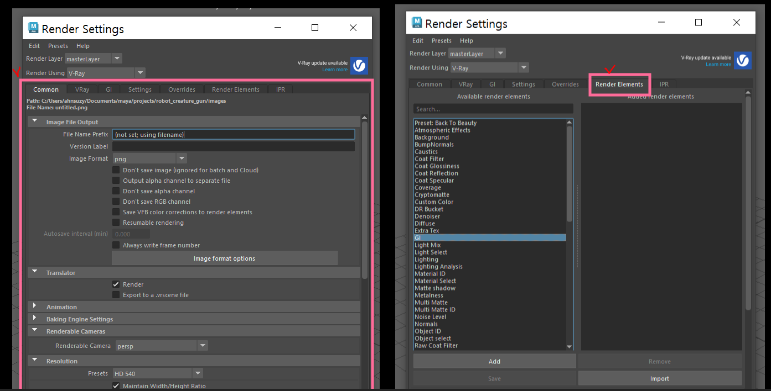Enable Export to a .vrscene file
The width and height of the screenshot is (771, 391).
click(x=116, y=295)
